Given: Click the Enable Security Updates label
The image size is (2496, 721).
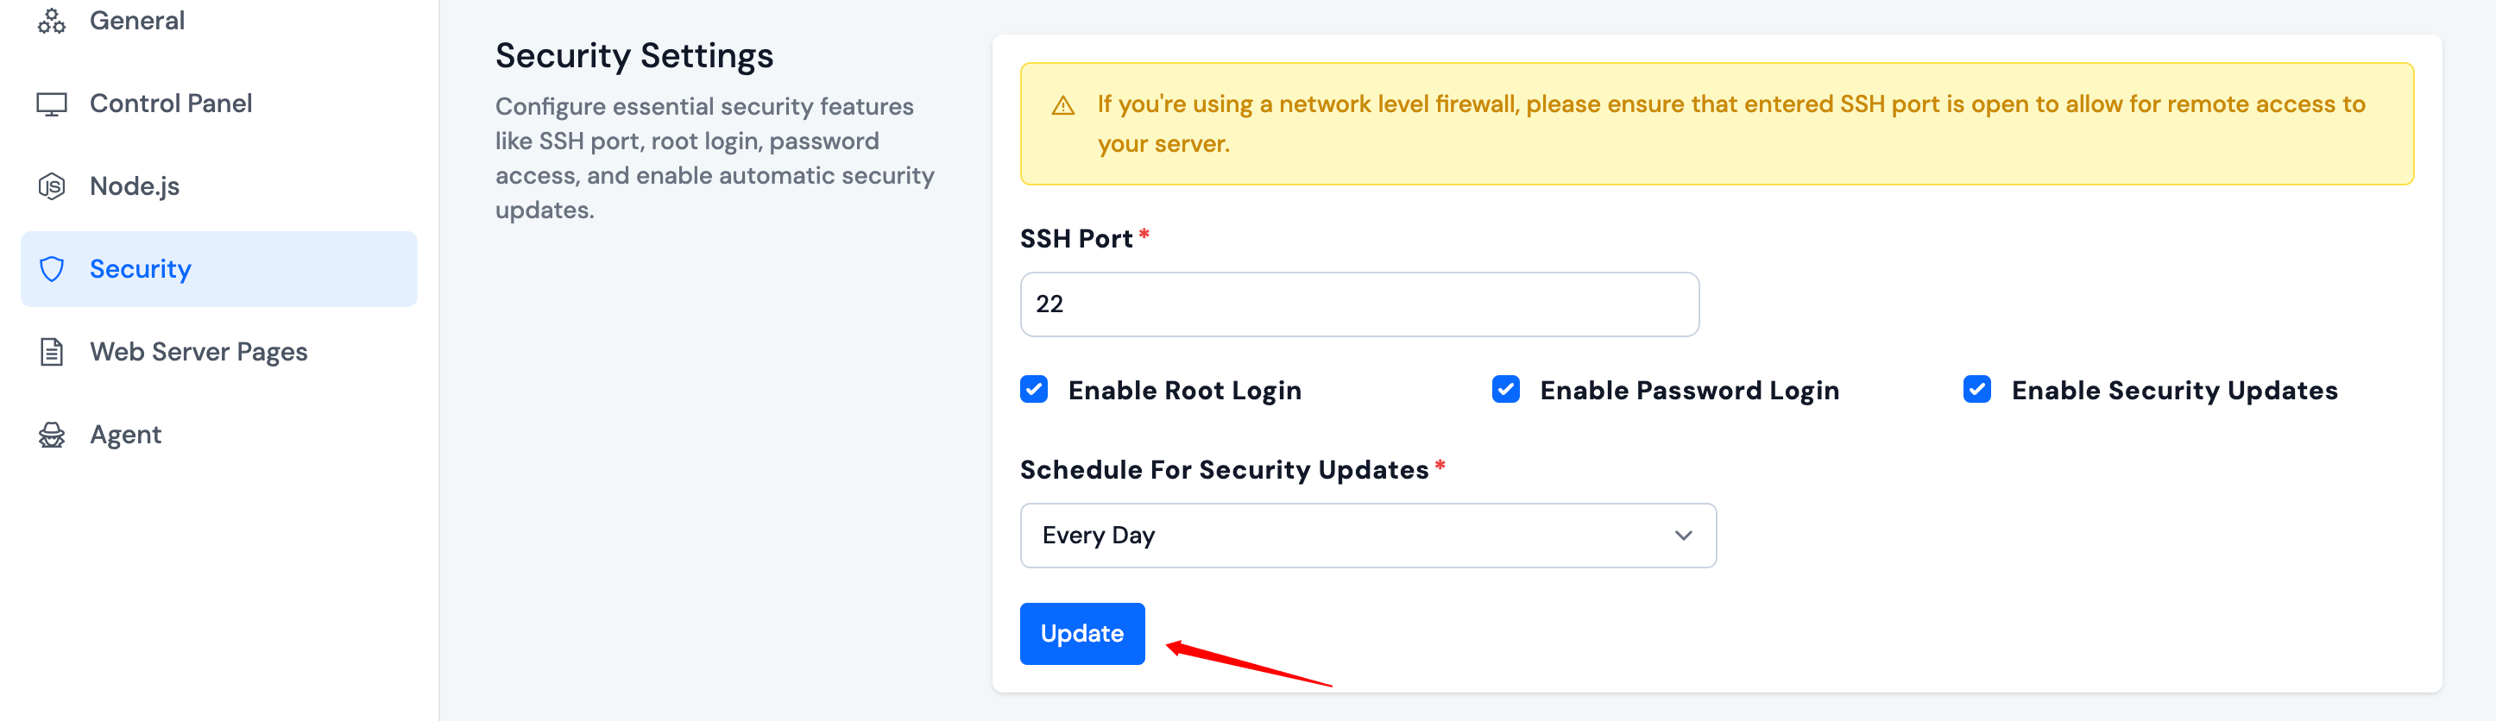Looking at the screenshot, I should [2174, 390].
